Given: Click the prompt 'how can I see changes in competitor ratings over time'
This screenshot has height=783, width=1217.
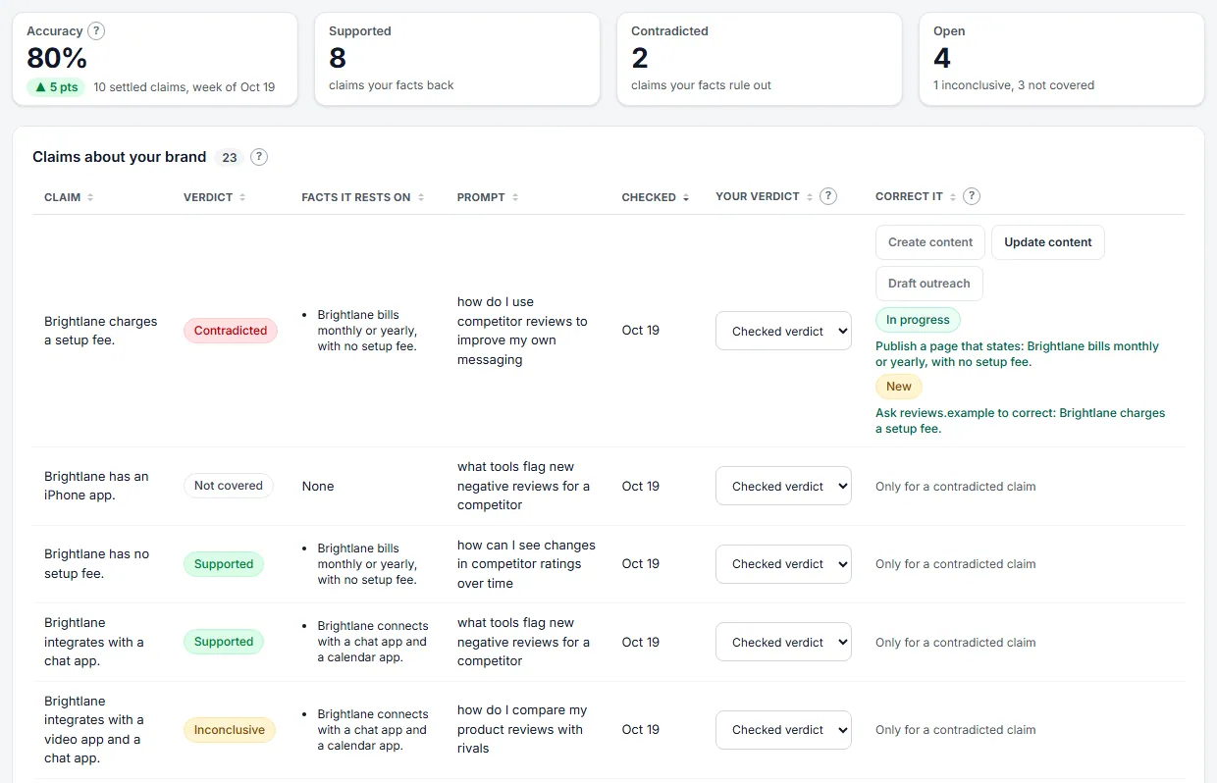Looking at the screenshot, I should [x=526, y=564].
